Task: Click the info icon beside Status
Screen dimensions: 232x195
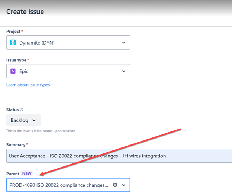Action: pyautogui.click(x=21, y=110)
